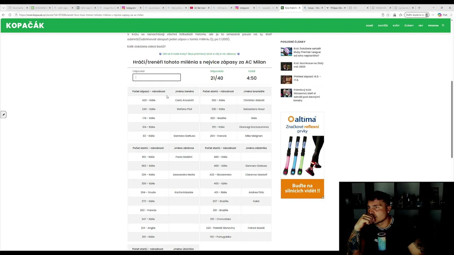Switch to the 'mexes - Hledat' tab
Viewport: 454px width, 255px height.
coord(313,8)
